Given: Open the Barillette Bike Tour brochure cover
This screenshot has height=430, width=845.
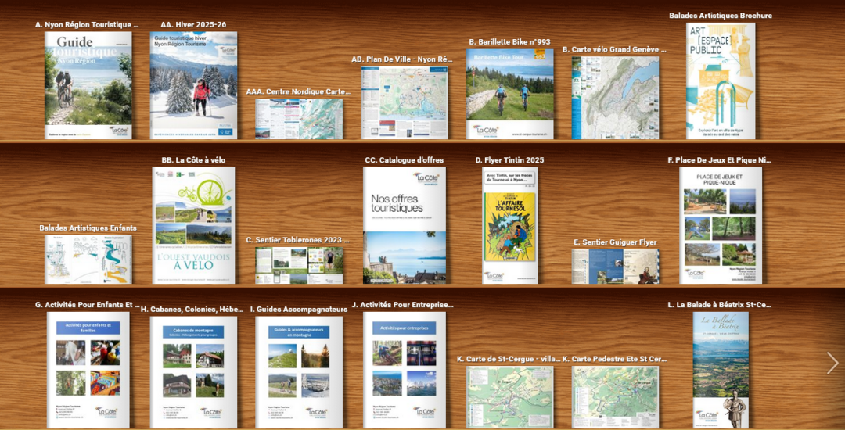Looking at the screenshot, I should (510, 94).
